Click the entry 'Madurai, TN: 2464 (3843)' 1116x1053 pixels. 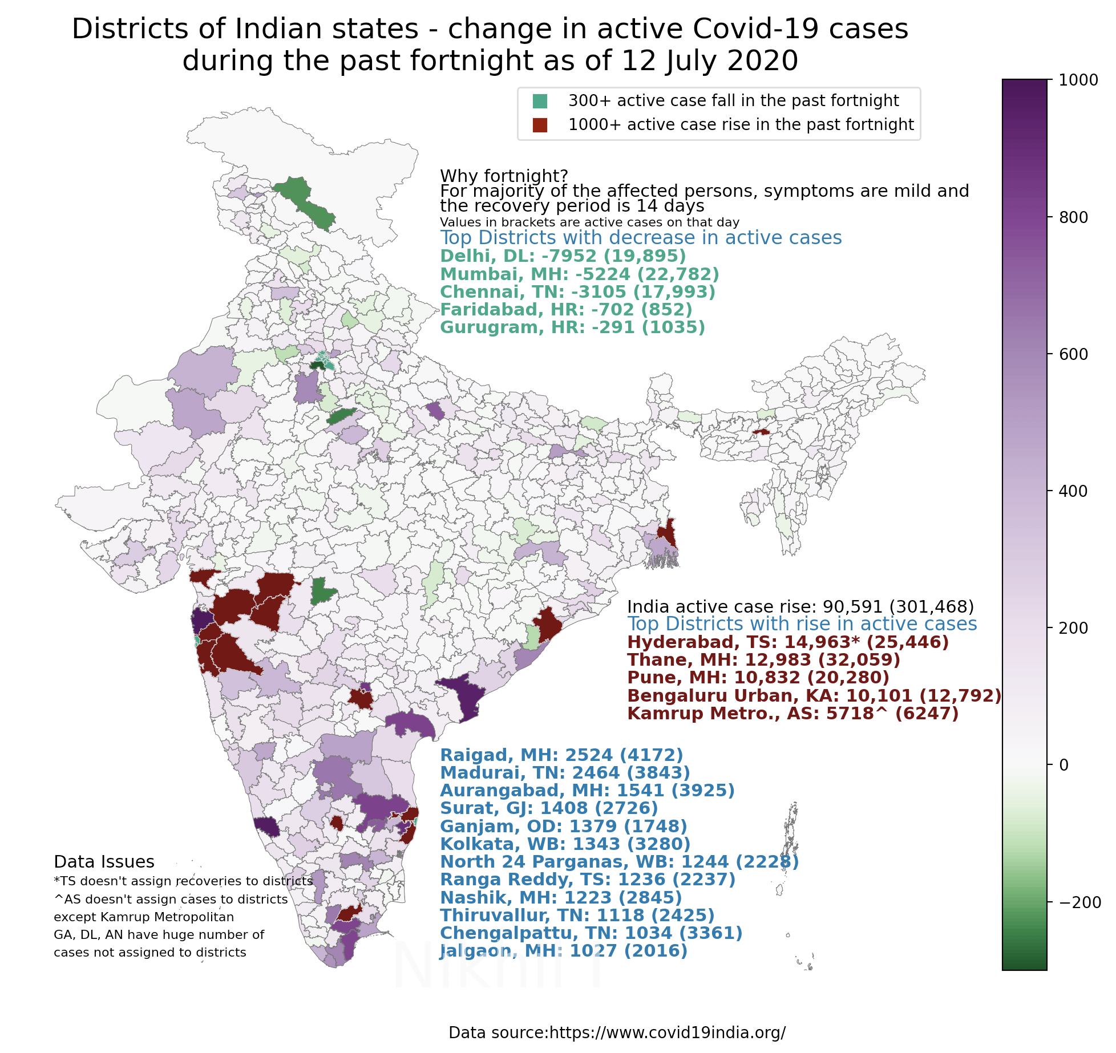[x=565, y=773]
